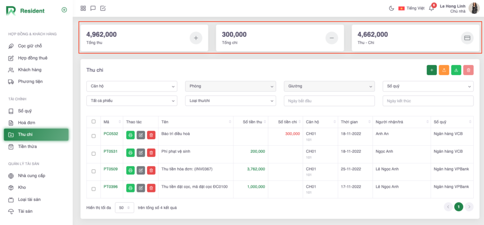Check the select-all checkbox in table header
Image resolution: width=484 pixels, height=225 pixels.
point(93,122)
